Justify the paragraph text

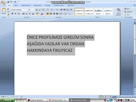(57, 14)
